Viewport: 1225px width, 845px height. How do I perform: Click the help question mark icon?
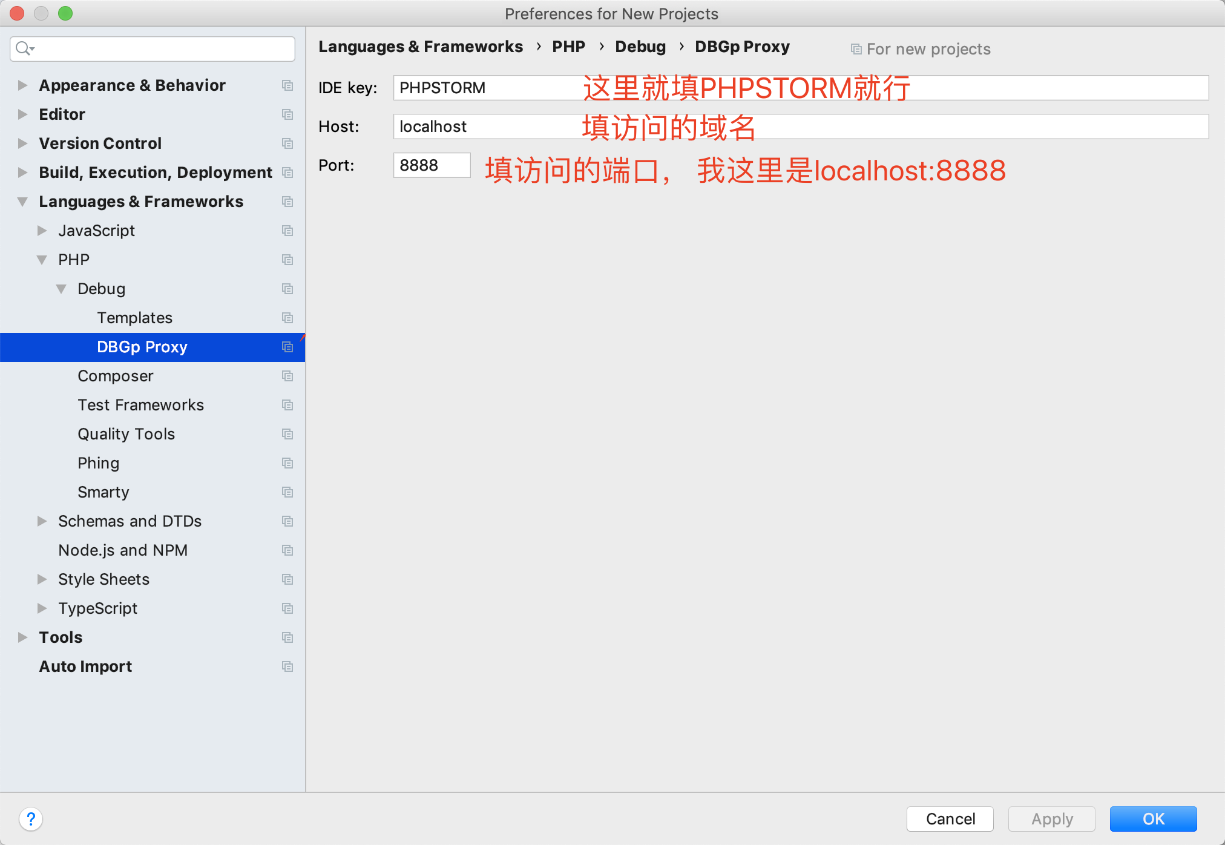click(31, 819)
